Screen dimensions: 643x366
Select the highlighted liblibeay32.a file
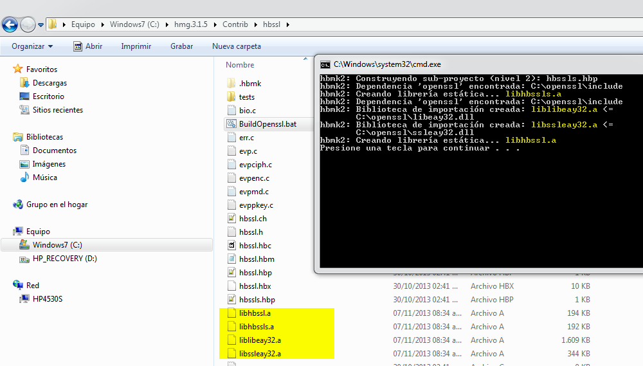point(259,340)
